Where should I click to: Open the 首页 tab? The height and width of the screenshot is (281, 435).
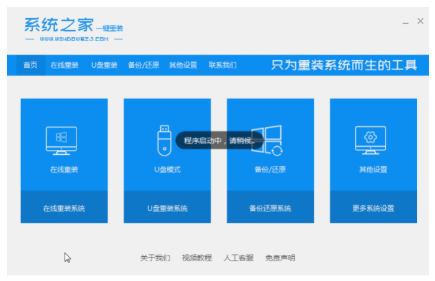point(30,65)
